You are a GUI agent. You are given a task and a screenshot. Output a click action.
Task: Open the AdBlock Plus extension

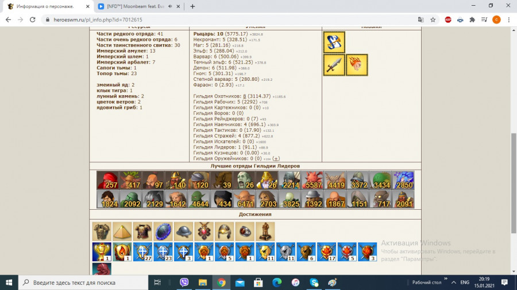coord(447,19)
